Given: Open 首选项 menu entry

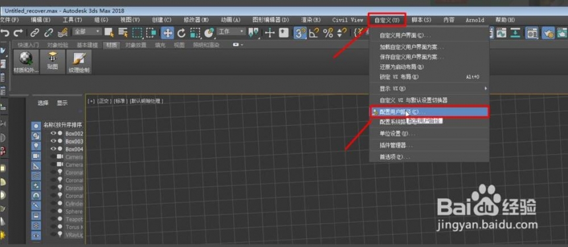Looking at the screenshot, I should (429, 157).
